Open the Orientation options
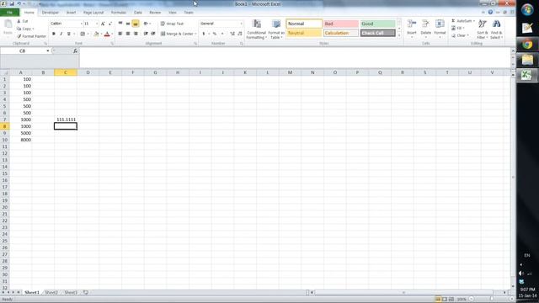Image resolution: width=539 pixels, height=303 pixels. click(147, 24)
